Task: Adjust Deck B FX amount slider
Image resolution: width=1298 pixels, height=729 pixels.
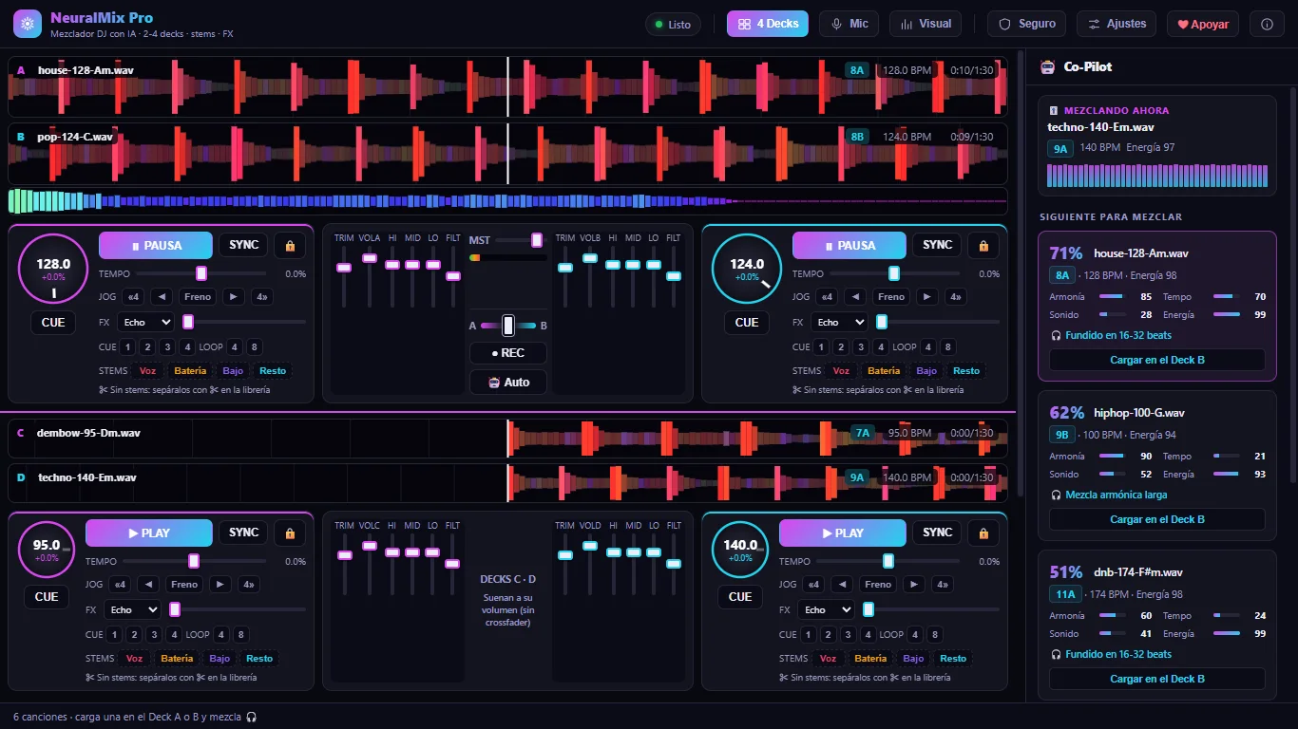Action: pyautogui.click(x=939, y=323)
